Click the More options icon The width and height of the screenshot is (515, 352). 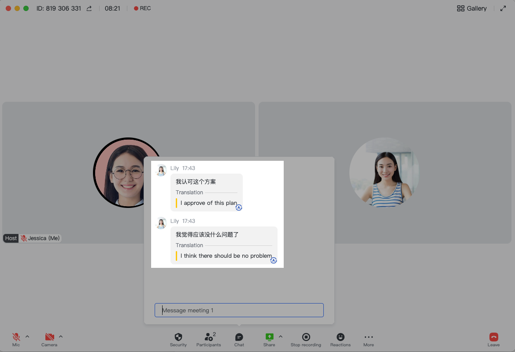pos(368,337)
